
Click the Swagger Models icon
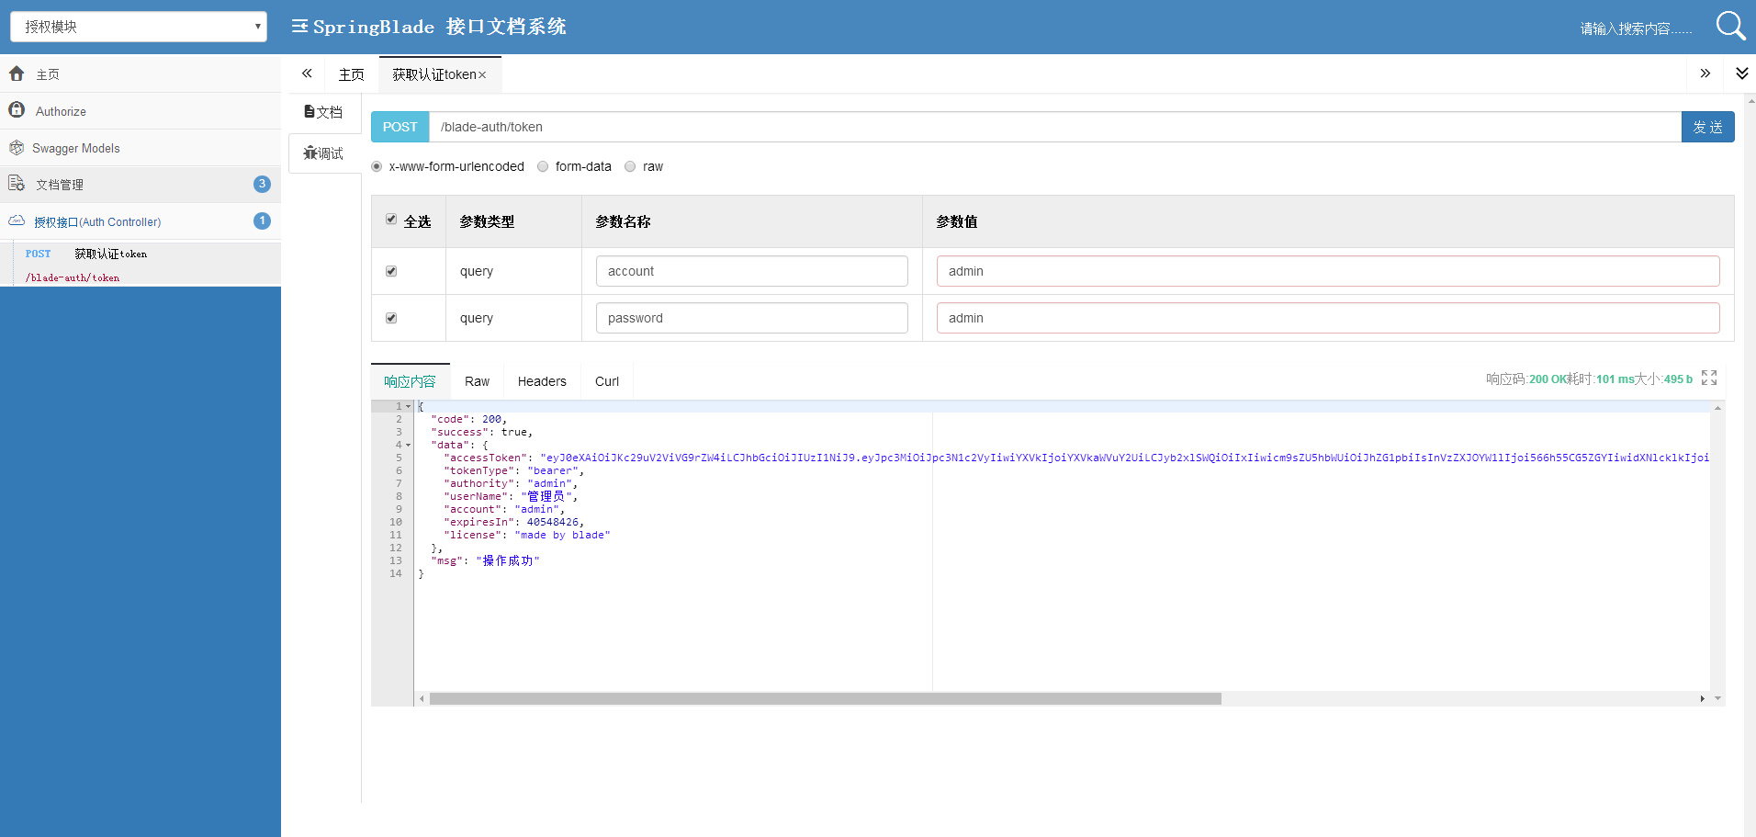click(x=17, y=147)
